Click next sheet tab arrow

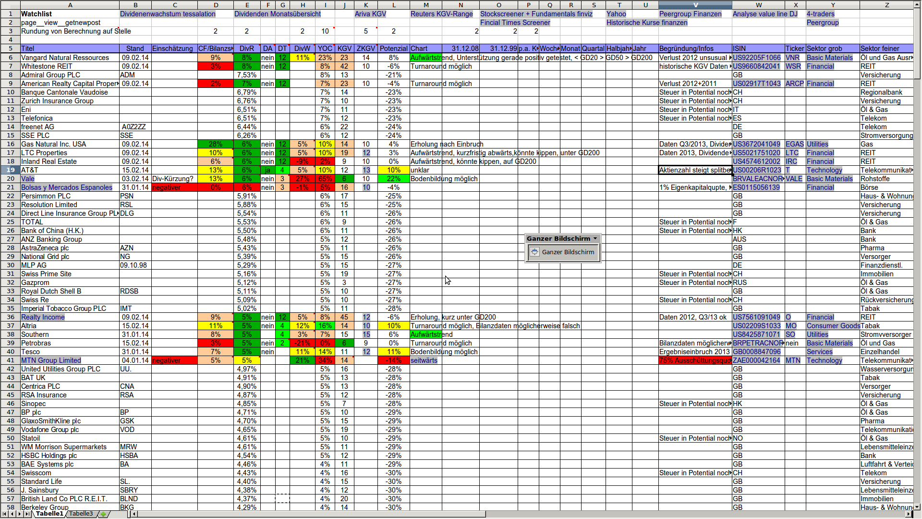coord(19,514)
